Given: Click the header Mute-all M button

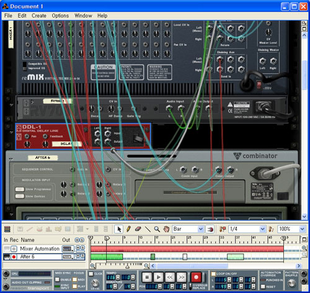Looking at the screenshot, I should tap(77, 240).
